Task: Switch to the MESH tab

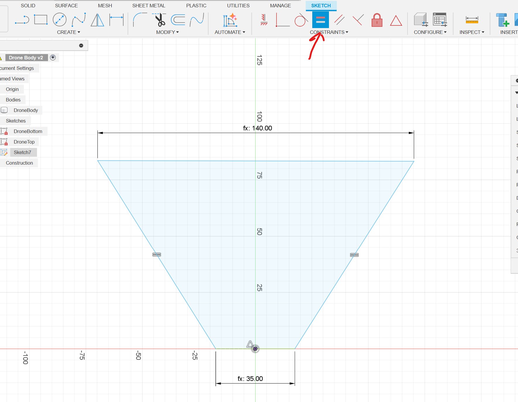Action: click(x=105, y=6)
